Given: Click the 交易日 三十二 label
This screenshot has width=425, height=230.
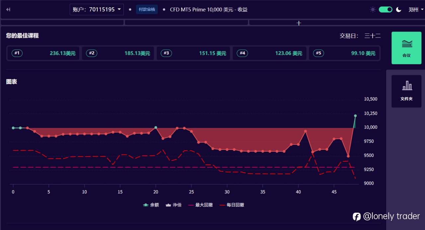Looking at the screenshot, I should click(360, 36).
